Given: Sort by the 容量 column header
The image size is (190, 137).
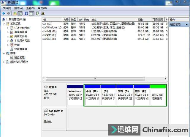Looking at the screenshot, I should click(x=144, y=20).
